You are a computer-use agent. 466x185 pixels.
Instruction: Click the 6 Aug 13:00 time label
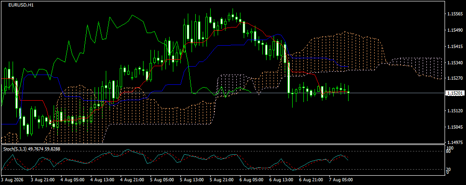[281, 180]
